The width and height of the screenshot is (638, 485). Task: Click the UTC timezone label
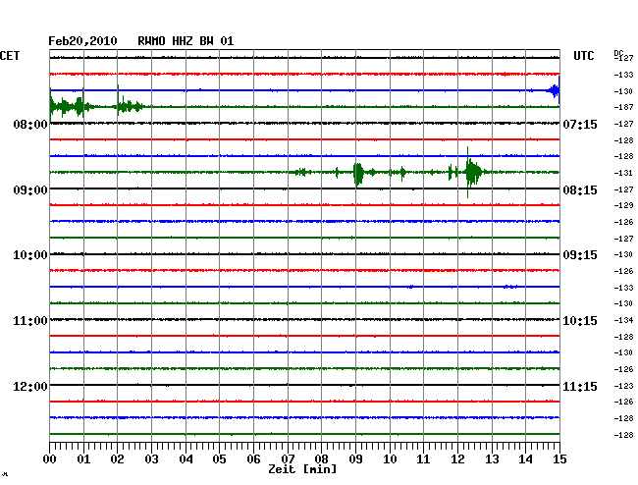[x=583, y=56]
